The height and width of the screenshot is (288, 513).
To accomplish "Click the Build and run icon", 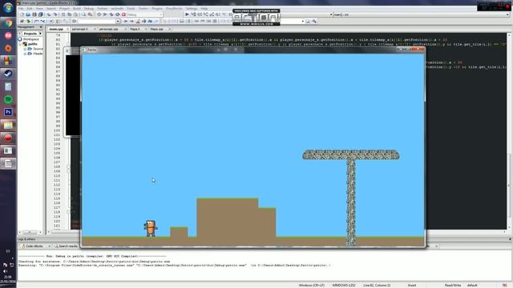I will 111,14.
